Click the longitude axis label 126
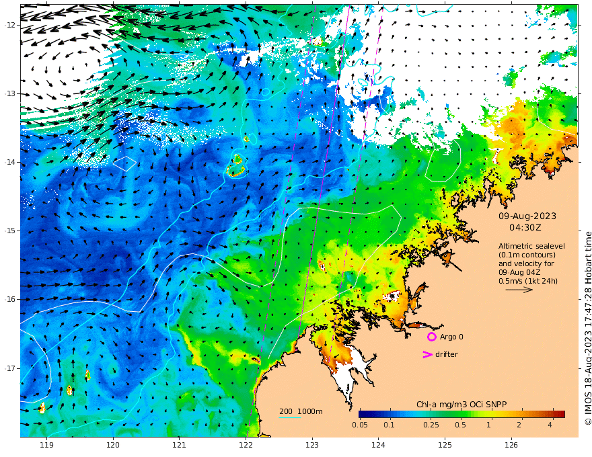This screenshot has width=592, height=457. [x=511, y=446]
